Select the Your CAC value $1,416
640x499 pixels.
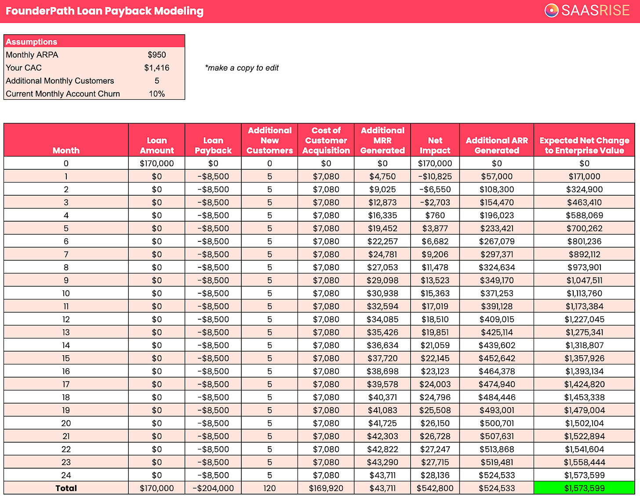[157, 68]
